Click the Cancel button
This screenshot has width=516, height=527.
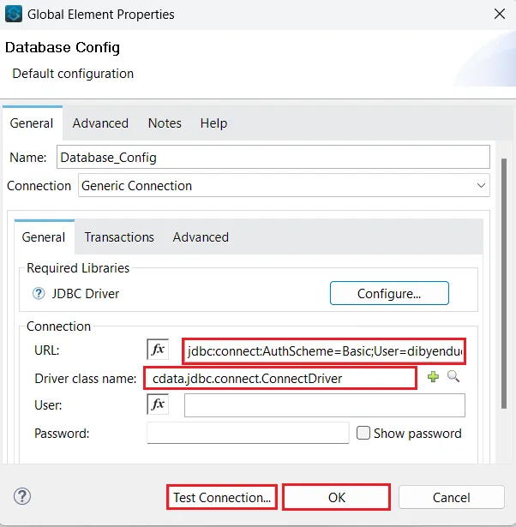click(451, 497)
